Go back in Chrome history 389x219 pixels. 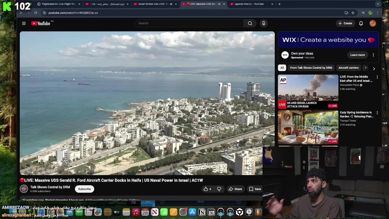21,13
